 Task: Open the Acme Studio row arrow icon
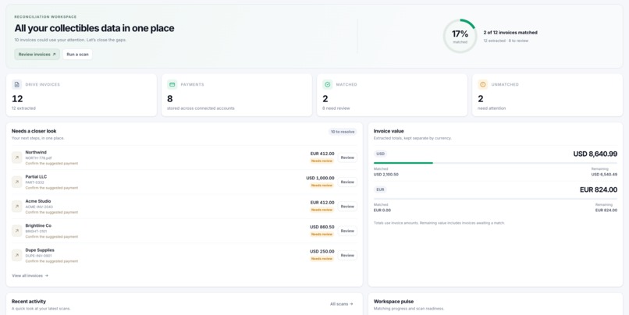(x=17, y=207)
